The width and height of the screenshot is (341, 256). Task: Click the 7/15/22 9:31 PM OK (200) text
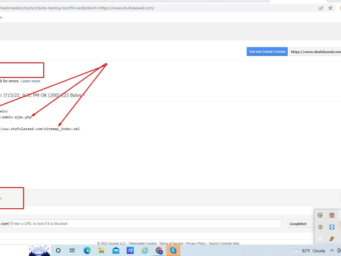point(31,95)
